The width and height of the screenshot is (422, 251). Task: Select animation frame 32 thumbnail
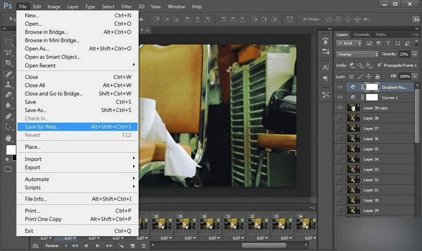coord(257,224)
